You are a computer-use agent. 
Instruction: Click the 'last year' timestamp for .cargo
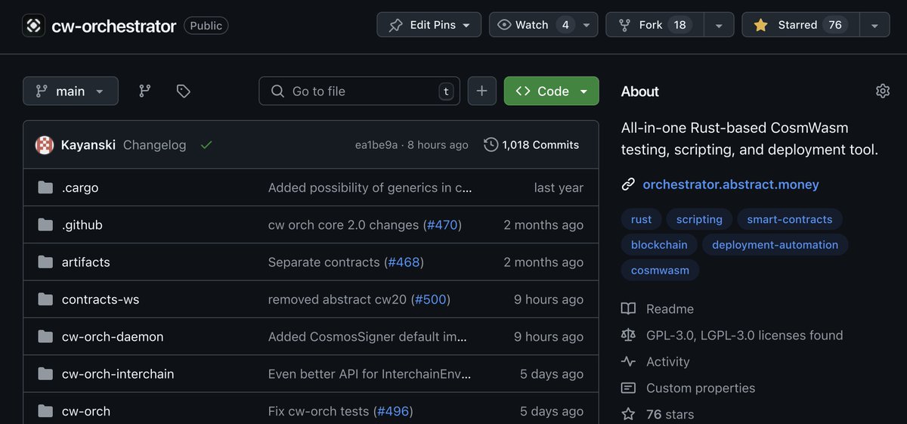pos(559,187)
